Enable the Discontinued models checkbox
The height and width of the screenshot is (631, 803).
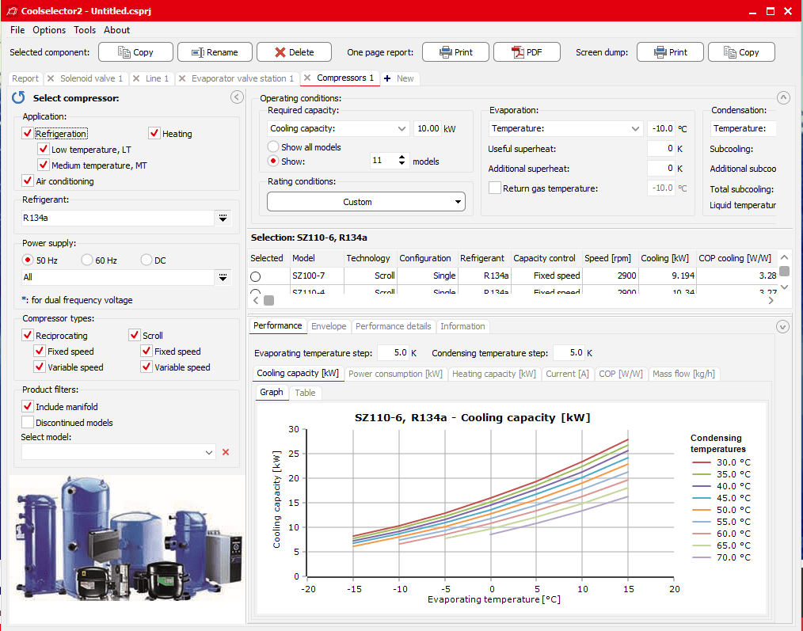28,422
